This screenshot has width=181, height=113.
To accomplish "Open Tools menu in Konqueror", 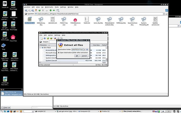I will 57,7.
